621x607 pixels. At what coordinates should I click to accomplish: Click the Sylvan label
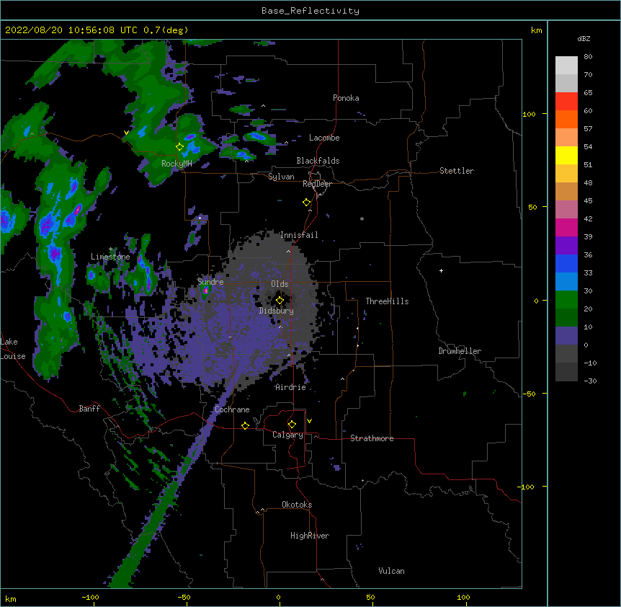coord(281,177)
